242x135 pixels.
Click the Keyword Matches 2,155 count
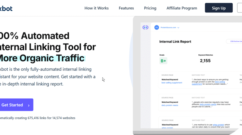tap(205, 61)
